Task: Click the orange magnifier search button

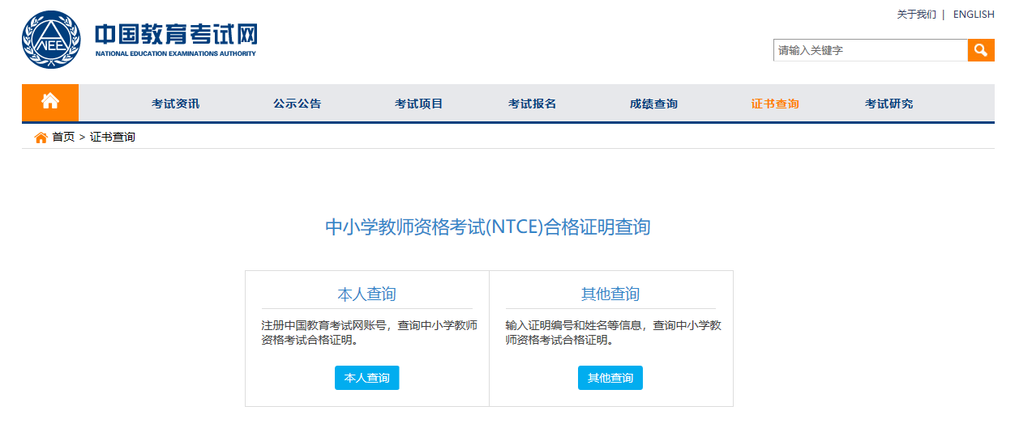Action: pos(980,50)
